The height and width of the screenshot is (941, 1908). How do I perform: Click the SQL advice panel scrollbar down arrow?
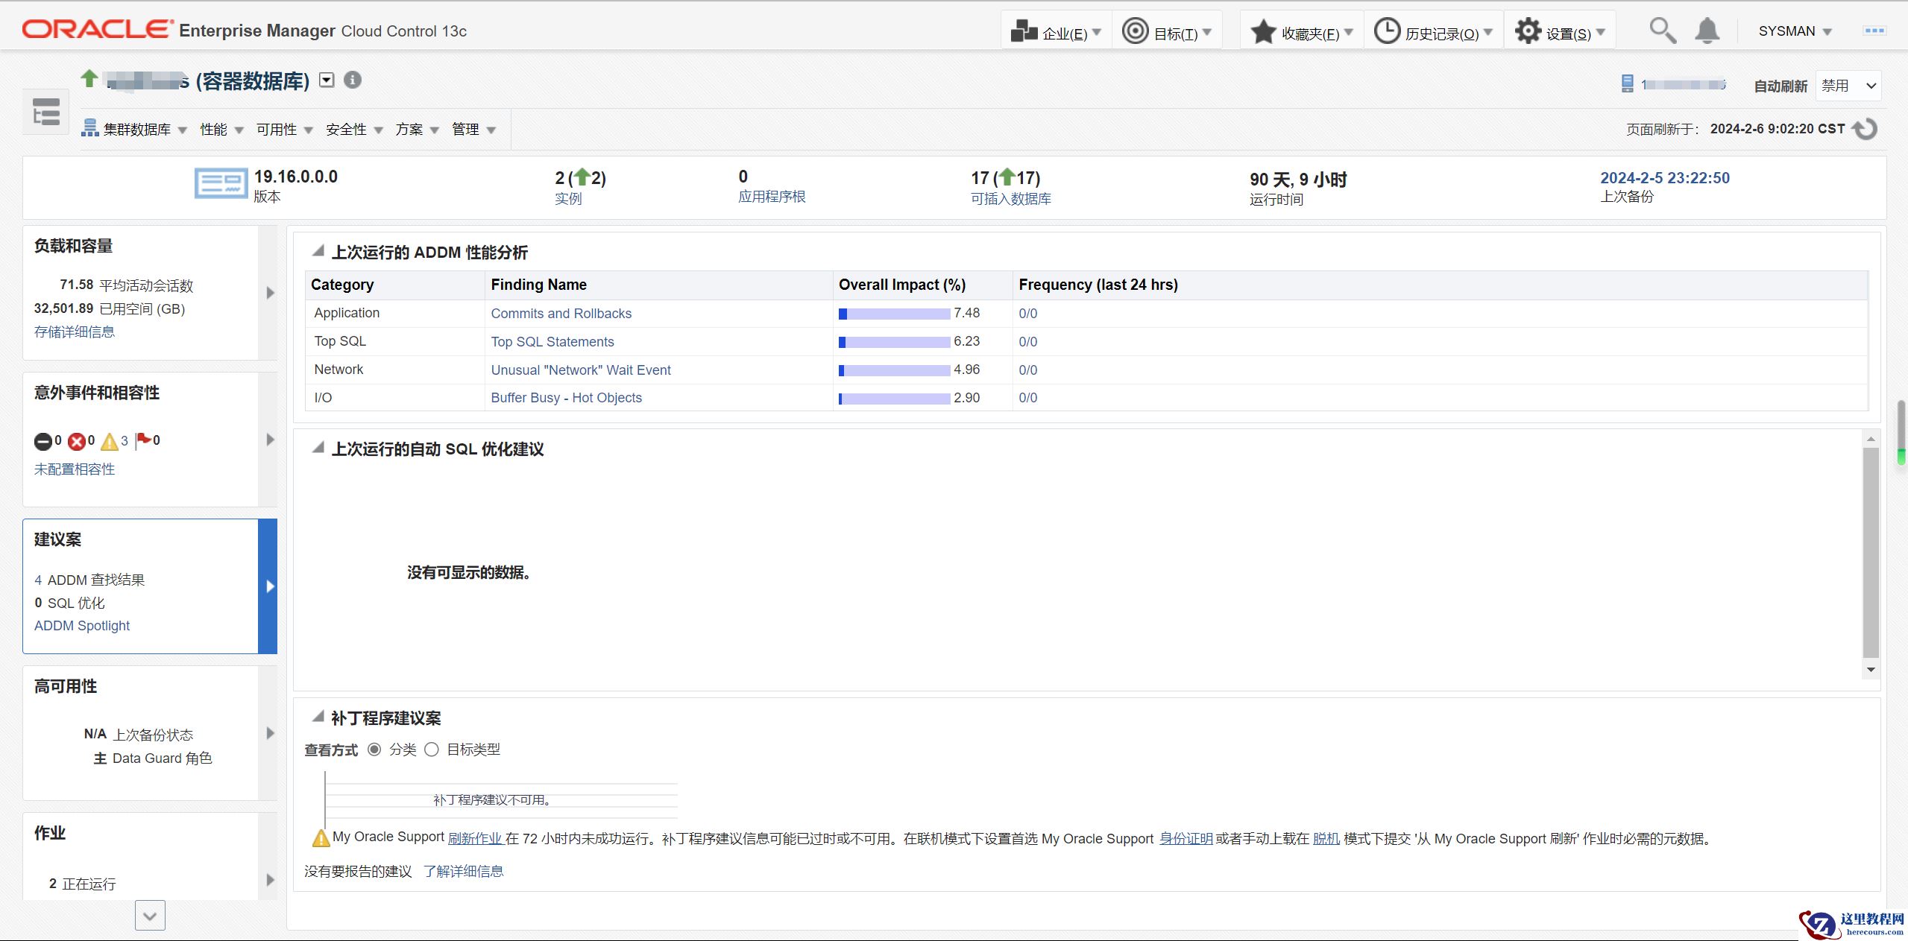(1870, 670)
